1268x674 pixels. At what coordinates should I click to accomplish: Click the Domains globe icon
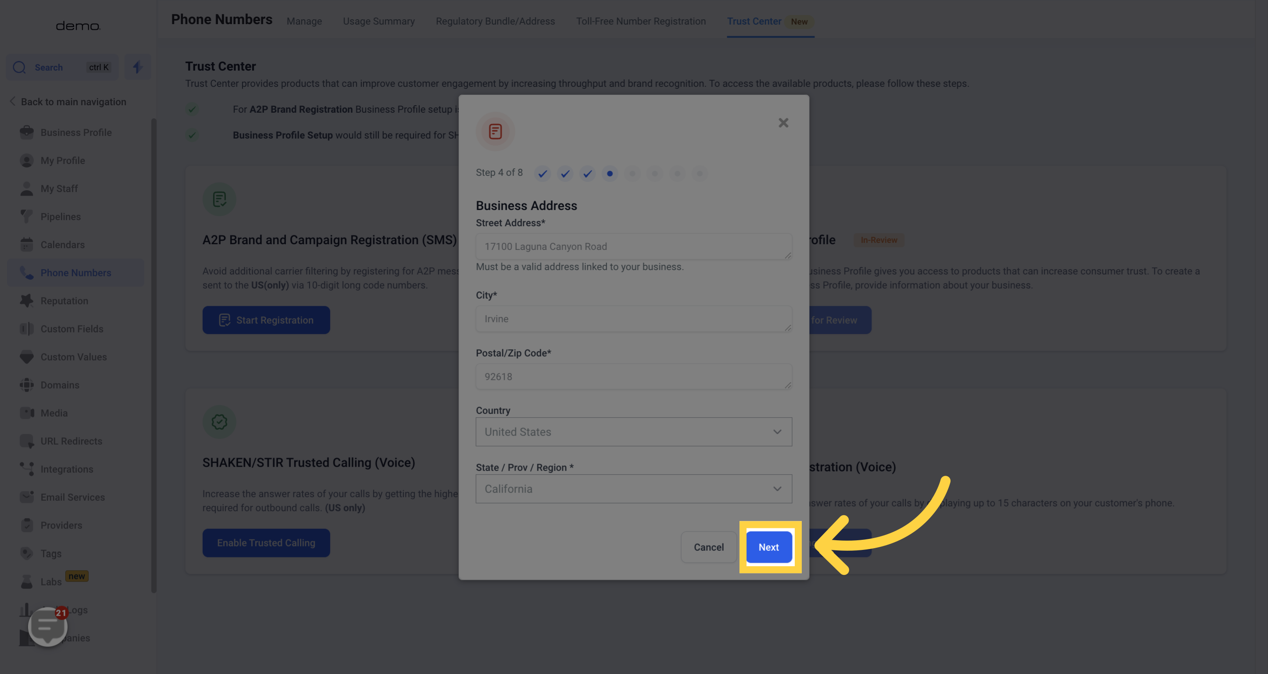(x=27, y=385)
